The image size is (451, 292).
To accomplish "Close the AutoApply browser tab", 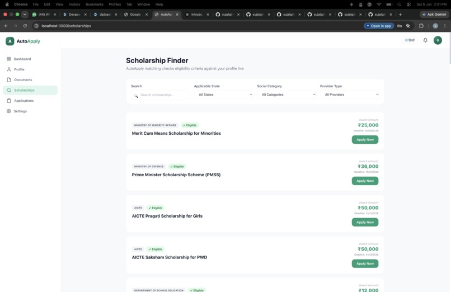I will 177,15.
